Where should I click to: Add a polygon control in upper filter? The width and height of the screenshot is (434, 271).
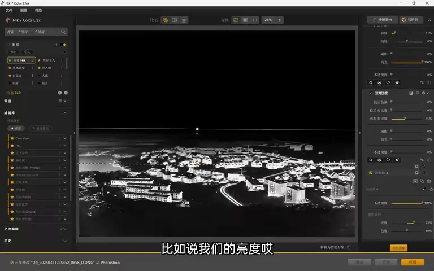[388, 82]
